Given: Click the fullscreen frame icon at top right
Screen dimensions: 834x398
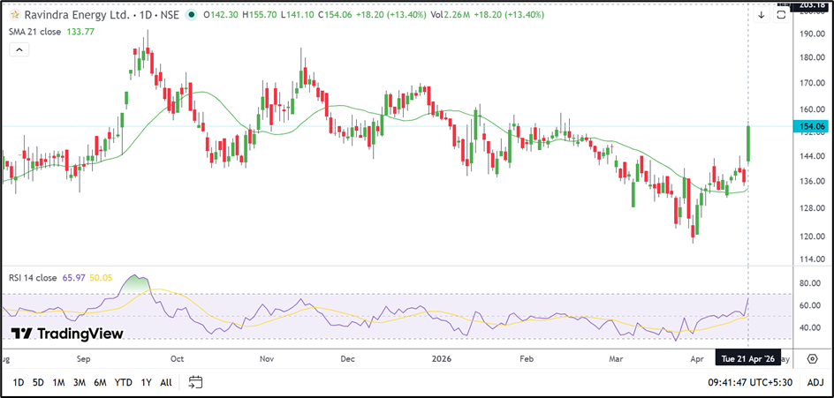Looking at the screenshot, I should coord(780,15).
